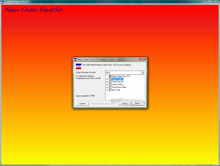Click the Nimo Codec Pack logo icon
The image size is (220, 166).
[x=78, y=66]
